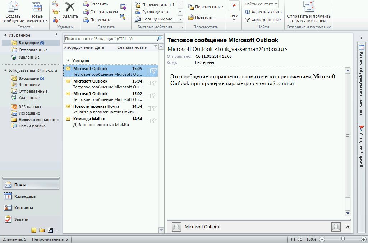Open the Новости проекта Почта message

click(111, 109)
